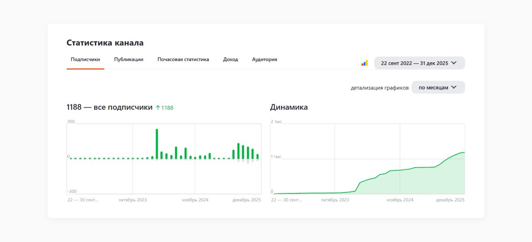The image size is (532, 242).
Task: Click the 2 тыс axis label in Динамика
Action: [276, 122]
